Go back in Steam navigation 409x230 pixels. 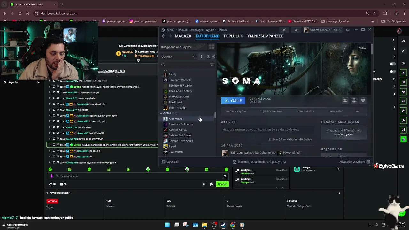click(x=163, y=36)
